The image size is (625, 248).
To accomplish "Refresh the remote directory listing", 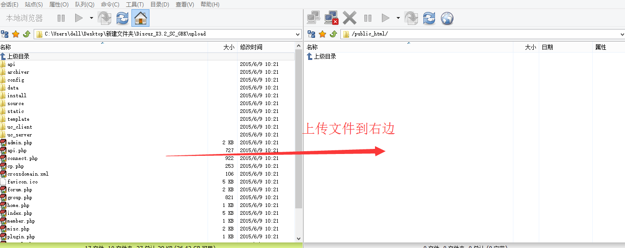I will tap(429, 18).
